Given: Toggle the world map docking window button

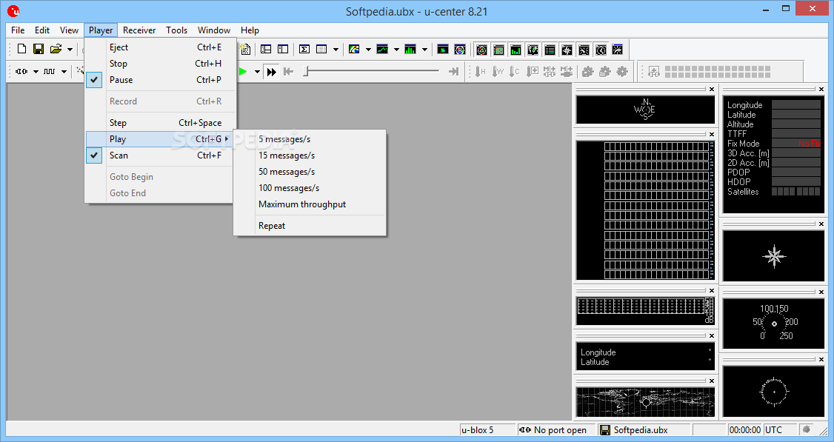Looking at the screenshot, I should [x=533, y=50].
